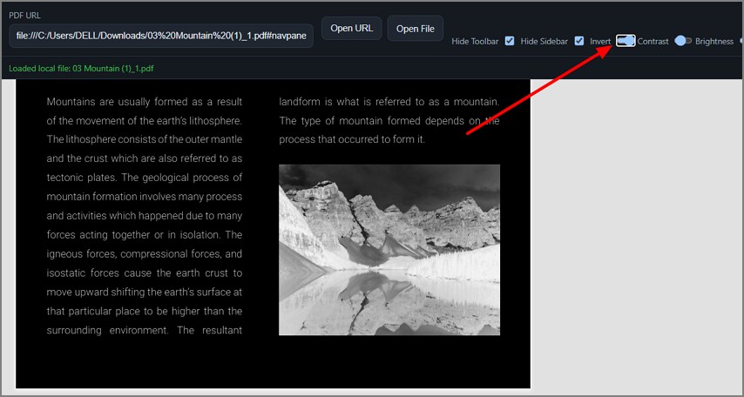The width and height of the screenshot is (744, 397).
Task: Click the "Hide Toolbar" label text
Action: coord(475,41)
